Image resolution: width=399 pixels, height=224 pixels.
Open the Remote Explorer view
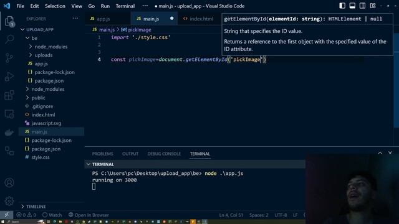coord(9,114)
